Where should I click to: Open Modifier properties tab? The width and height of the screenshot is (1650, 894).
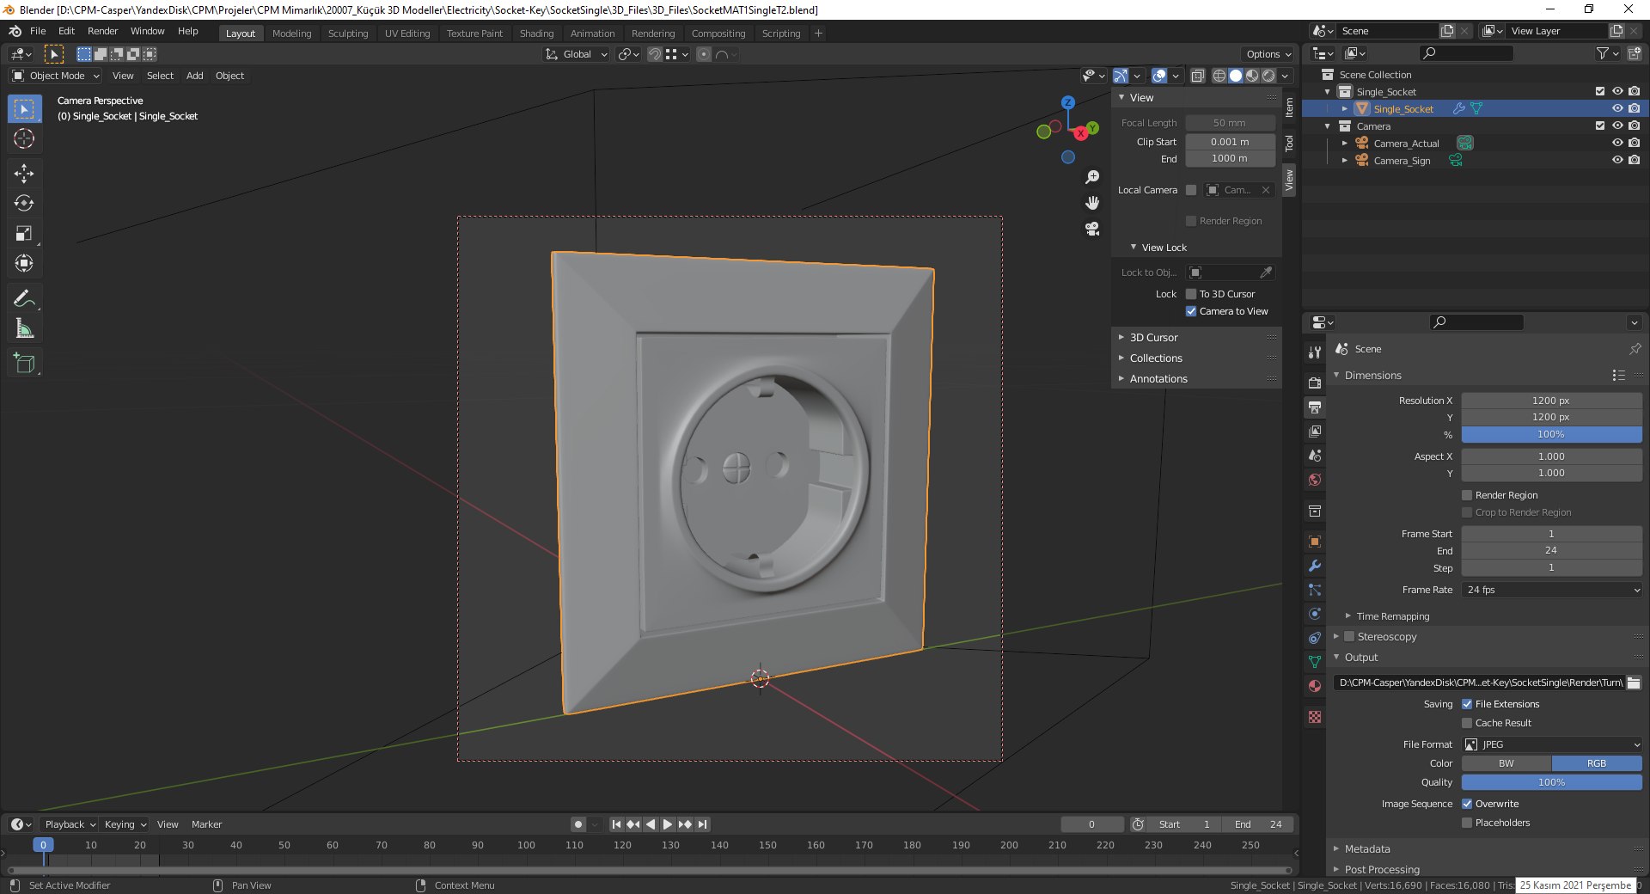pos(1315,566)
